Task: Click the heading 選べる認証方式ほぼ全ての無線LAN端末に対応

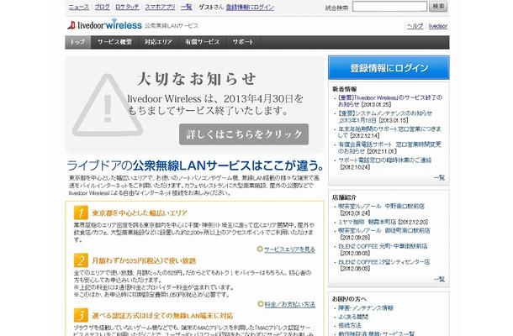Action: pos(162,316)
